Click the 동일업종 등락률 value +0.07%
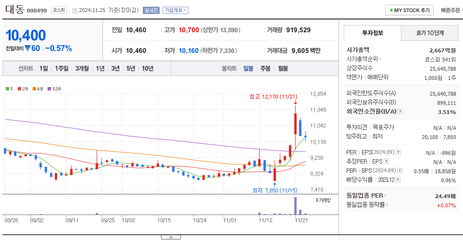 pyautogui.click(x=447, y=205)
